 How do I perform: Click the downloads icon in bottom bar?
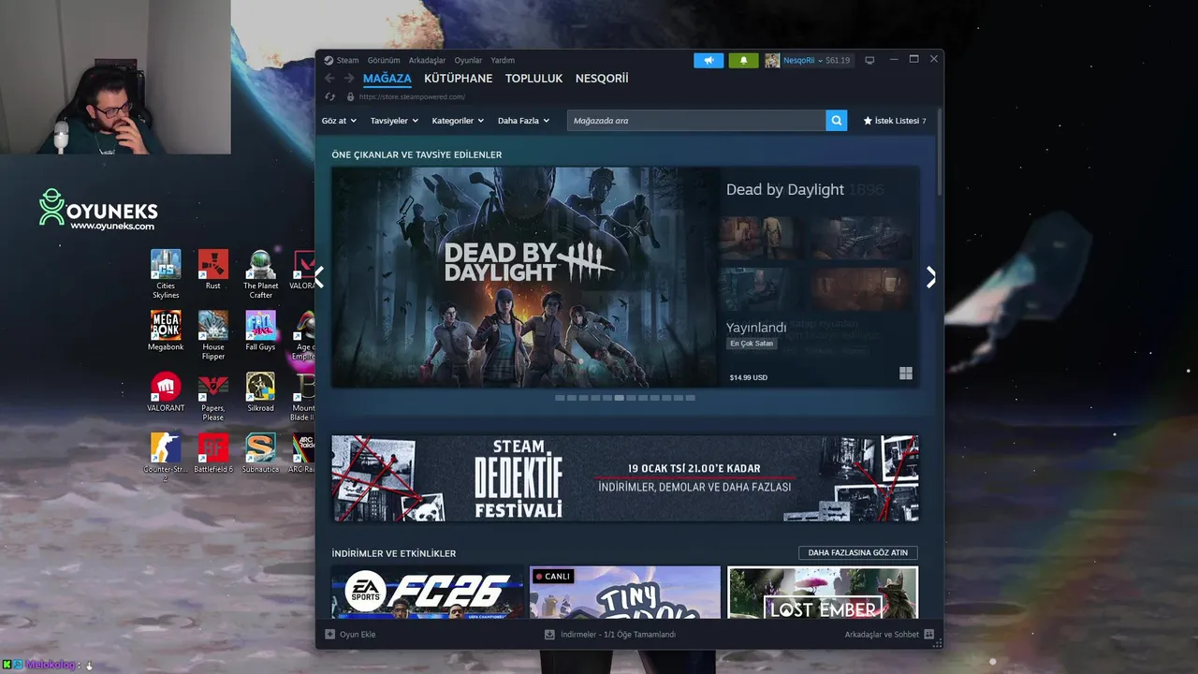(x=549, y=635)
